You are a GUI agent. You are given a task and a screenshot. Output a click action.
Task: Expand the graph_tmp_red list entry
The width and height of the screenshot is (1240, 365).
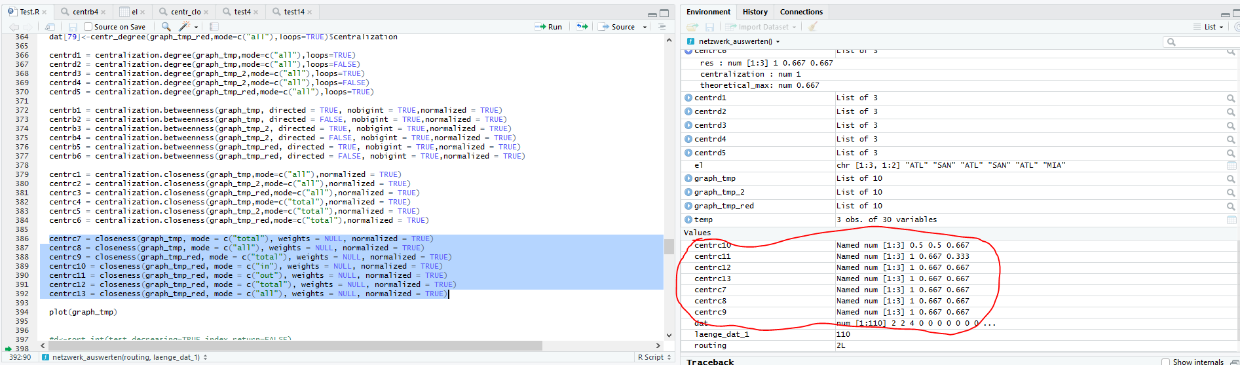click(x=688, y=206)
